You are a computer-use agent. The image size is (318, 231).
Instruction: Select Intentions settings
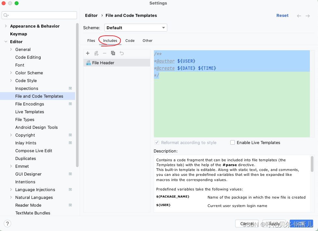pos(25,182)
